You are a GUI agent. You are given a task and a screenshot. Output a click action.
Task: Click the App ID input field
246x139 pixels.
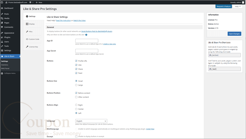click(x=87, y=41)
